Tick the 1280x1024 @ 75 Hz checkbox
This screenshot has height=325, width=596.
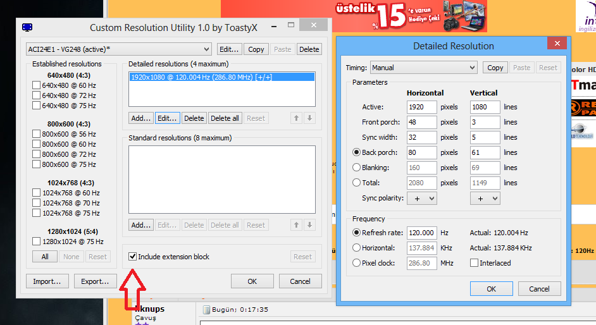(x=37, y=242)
